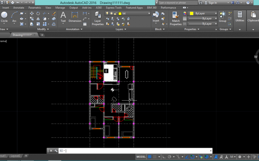
Task: Open the Manage ribbon tab
Action: 60,8
